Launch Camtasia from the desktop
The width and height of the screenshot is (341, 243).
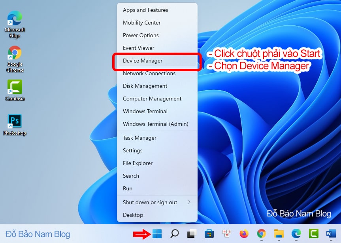(x=15, y=90)
